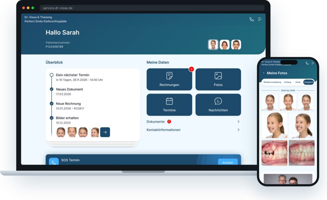Open the Nachrichten tile
The height and width of the screenshot is (200, 327).
[218, 105]
